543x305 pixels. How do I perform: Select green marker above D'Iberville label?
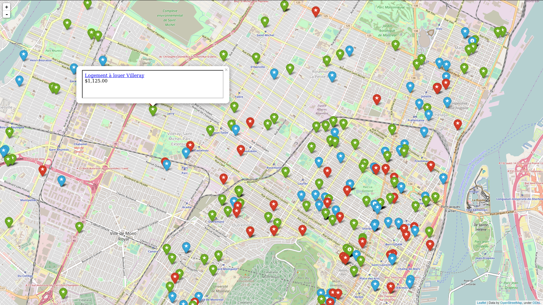tap(256, 58)
